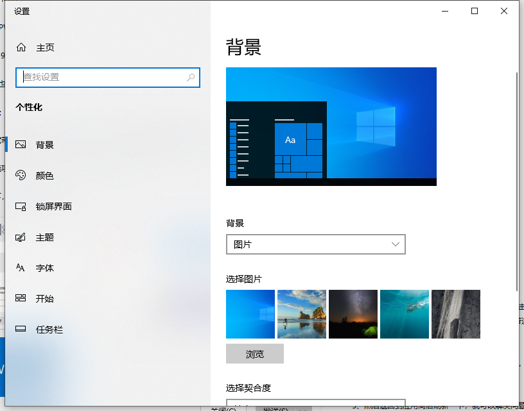Open Fonts via the AA icon
Viewport: 524px width, 411px height.
[x=21, y=268]
